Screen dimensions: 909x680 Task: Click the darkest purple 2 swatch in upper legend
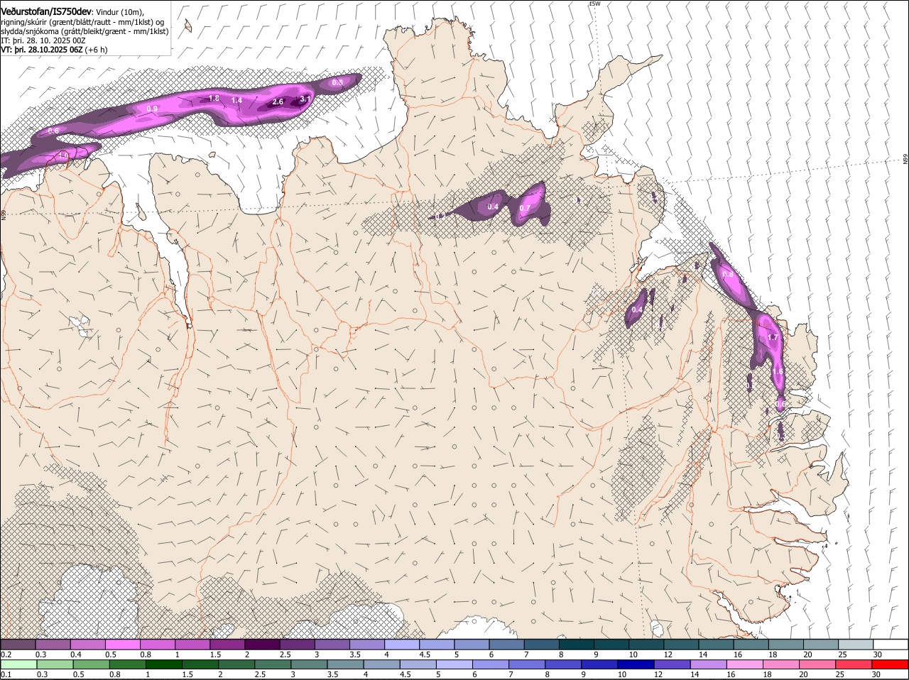click(262, 644)
